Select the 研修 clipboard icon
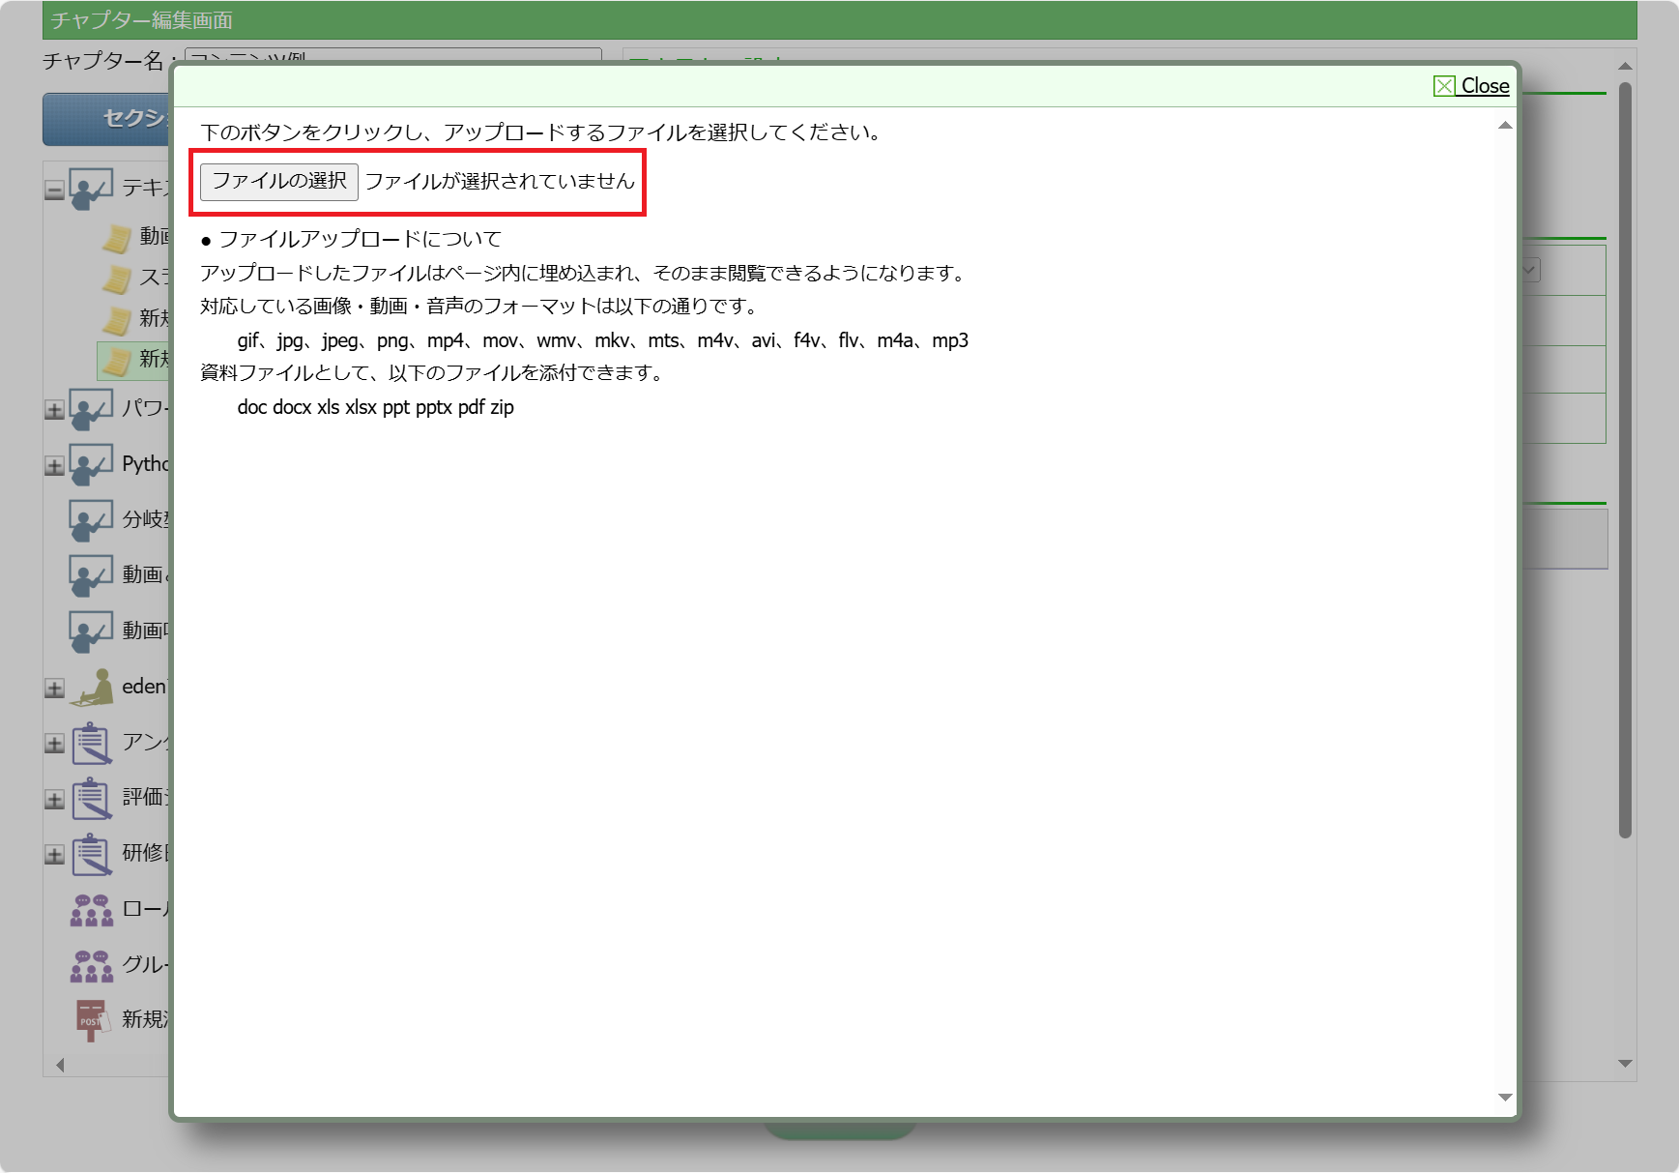The height and width of the screenshot is (1173, 1679). pyautogui.click(x=92, y=854)
